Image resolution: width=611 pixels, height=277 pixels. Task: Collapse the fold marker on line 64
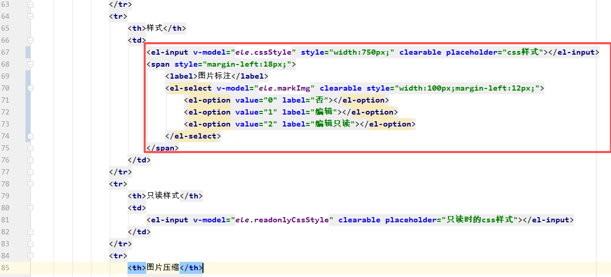click(x=30, y=16)
